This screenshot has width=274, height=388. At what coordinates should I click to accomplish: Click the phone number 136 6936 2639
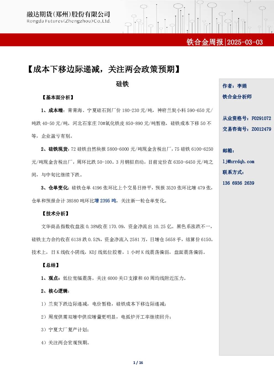point(238,183)
